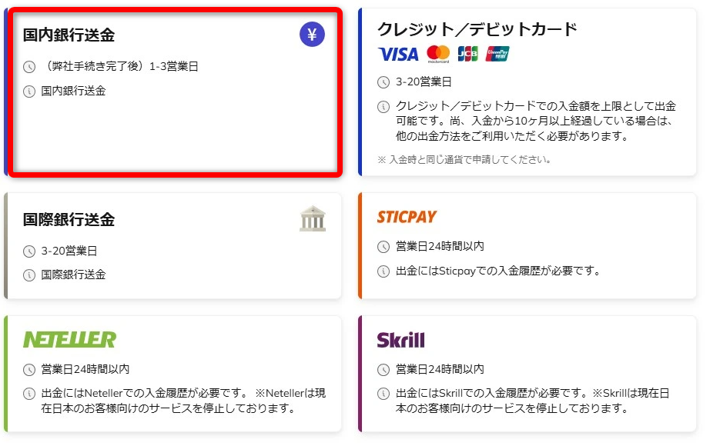This screenshot has height=446, width=710.
Task: Click credit card 3-20営業日 processing time
Action: pos(424,82)
